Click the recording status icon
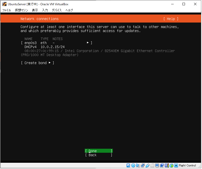The height and width of the screenshot is (169, 202). coord(162,165)
